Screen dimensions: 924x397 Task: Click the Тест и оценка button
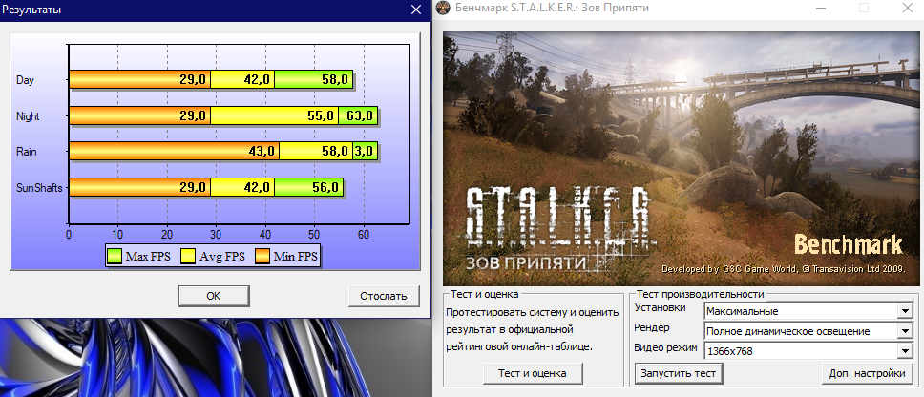coord(532,373)
